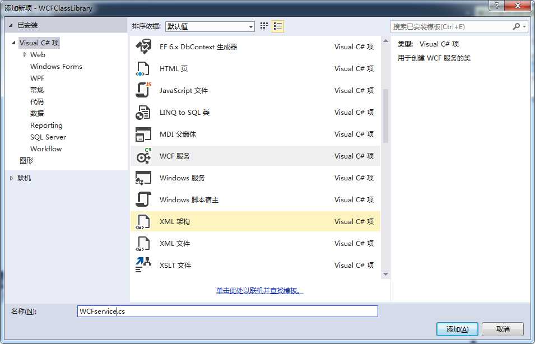Select the 'WCF 服务' template name
The image size is (535, 344).
[x=175, y=156]
